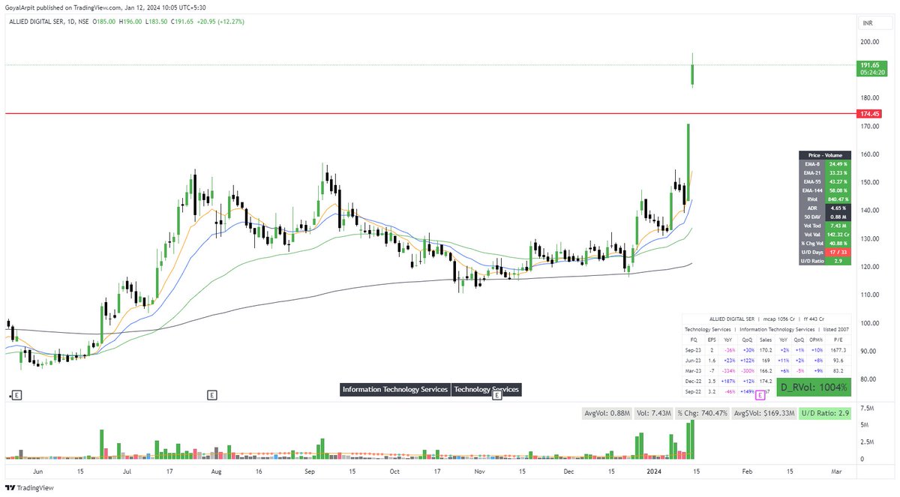
Task: Click the Vol Val 142.32 Cr row
Action: tap(825, 235)
